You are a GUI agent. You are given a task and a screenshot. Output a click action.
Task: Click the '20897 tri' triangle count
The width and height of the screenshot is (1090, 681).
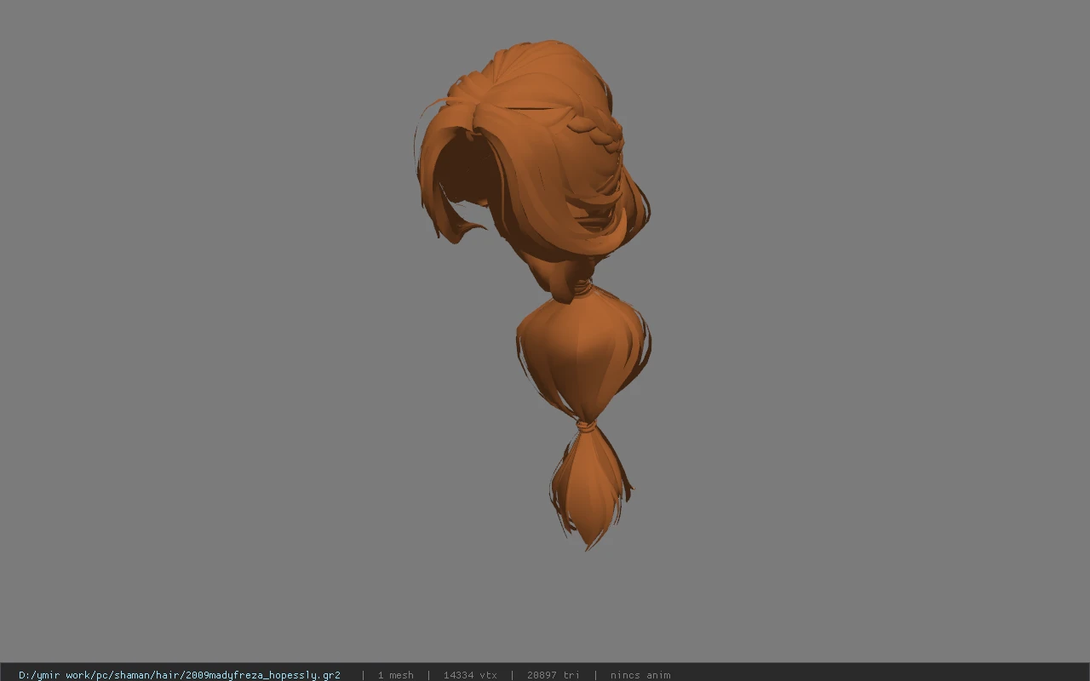[554, 675]
